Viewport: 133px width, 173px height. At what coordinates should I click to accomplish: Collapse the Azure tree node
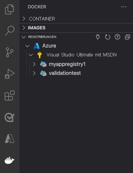pos(27,46)
